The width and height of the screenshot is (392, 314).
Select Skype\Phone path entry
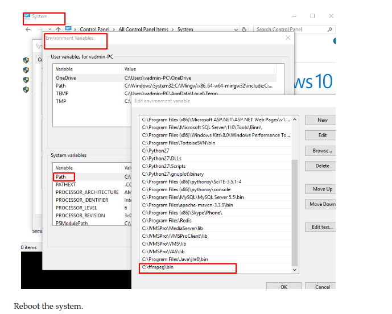tap(216, 213)
